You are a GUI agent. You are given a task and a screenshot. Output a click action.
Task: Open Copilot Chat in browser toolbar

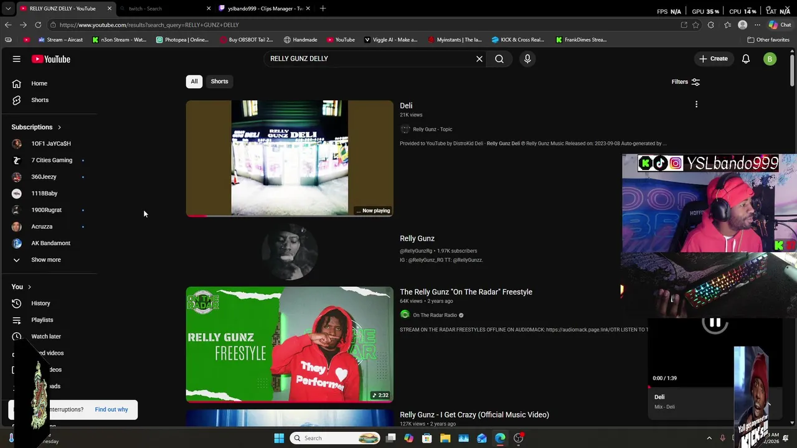tap(780, 25)
